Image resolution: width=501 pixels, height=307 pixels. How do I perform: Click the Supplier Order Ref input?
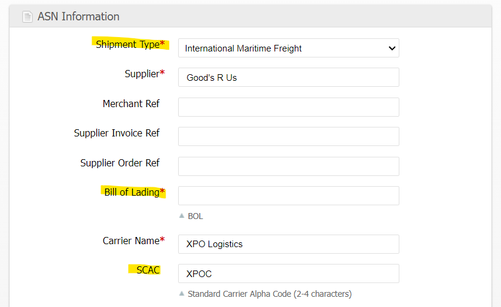pos(288,166)
